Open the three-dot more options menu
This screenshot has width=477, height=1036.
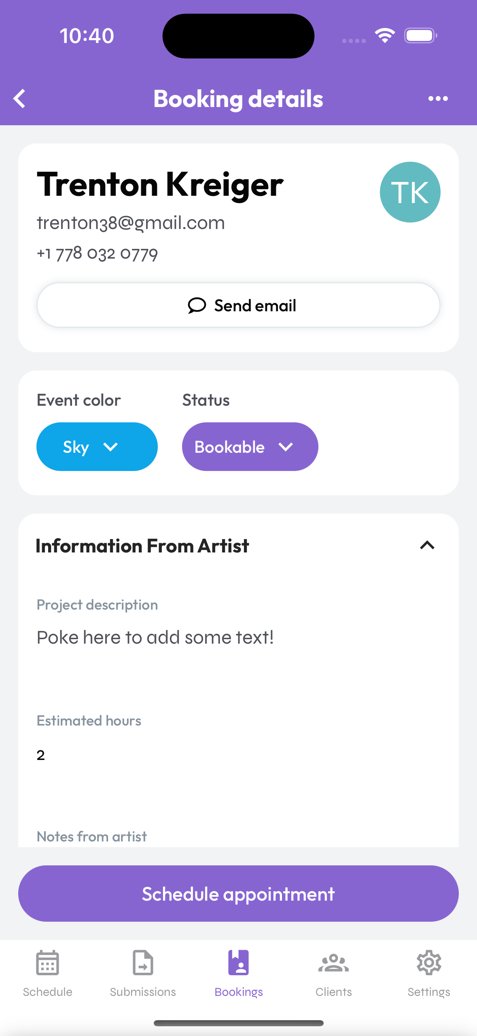pos(438,98)
